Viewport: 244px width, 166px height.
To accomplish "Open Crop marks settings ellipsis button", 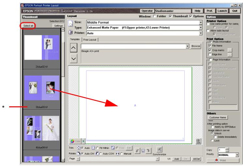I will click(x=230, y=50).
